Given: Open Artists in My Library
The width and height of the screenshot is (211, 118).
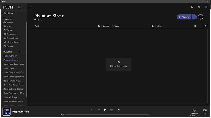Looking at the screenshot, I should 8,26.
